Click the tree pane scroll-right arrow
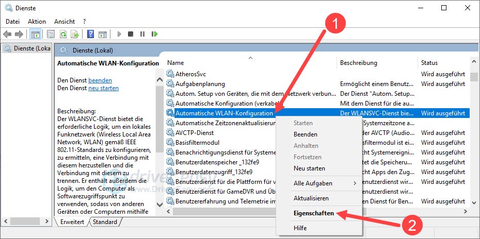 [47, 221]
